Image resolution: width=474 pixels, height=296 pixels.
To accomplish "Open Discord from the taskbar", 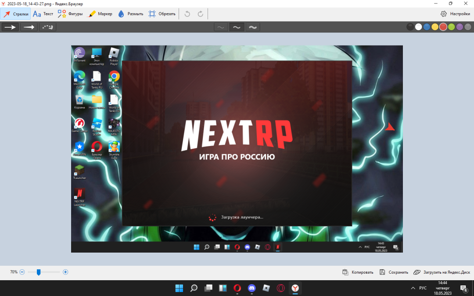I will point(252,288).
